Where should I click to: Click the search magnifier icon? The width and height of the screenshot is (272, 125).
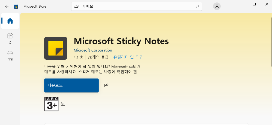point(197,7)
